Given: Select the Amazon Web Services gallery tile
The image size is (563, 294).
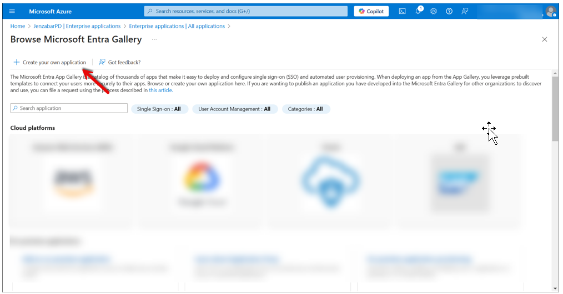Looking at the screenshot, I should coord(72,181).
